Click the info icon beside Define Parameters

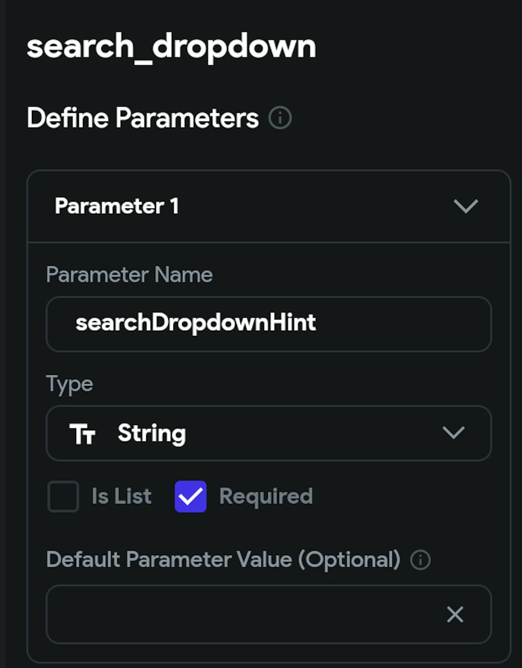280,118
